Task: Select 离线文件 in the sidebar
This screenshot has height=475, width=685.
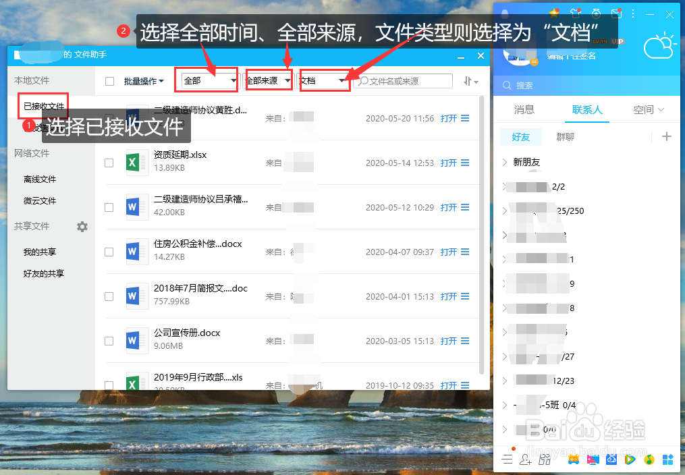Action: coord(40,179)
